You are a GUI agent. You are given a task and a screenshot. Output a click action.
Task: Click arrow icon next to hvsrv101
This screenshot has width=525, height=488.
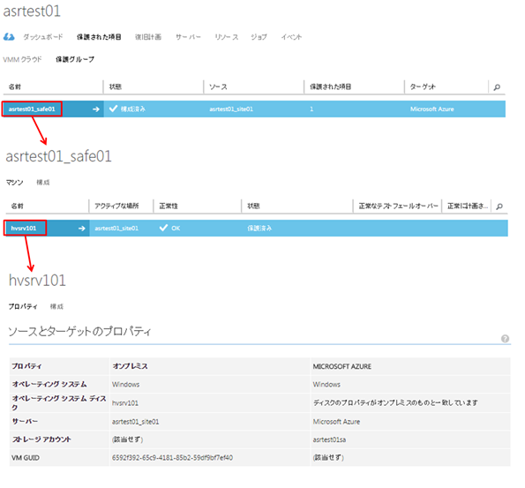click(82, 229)
